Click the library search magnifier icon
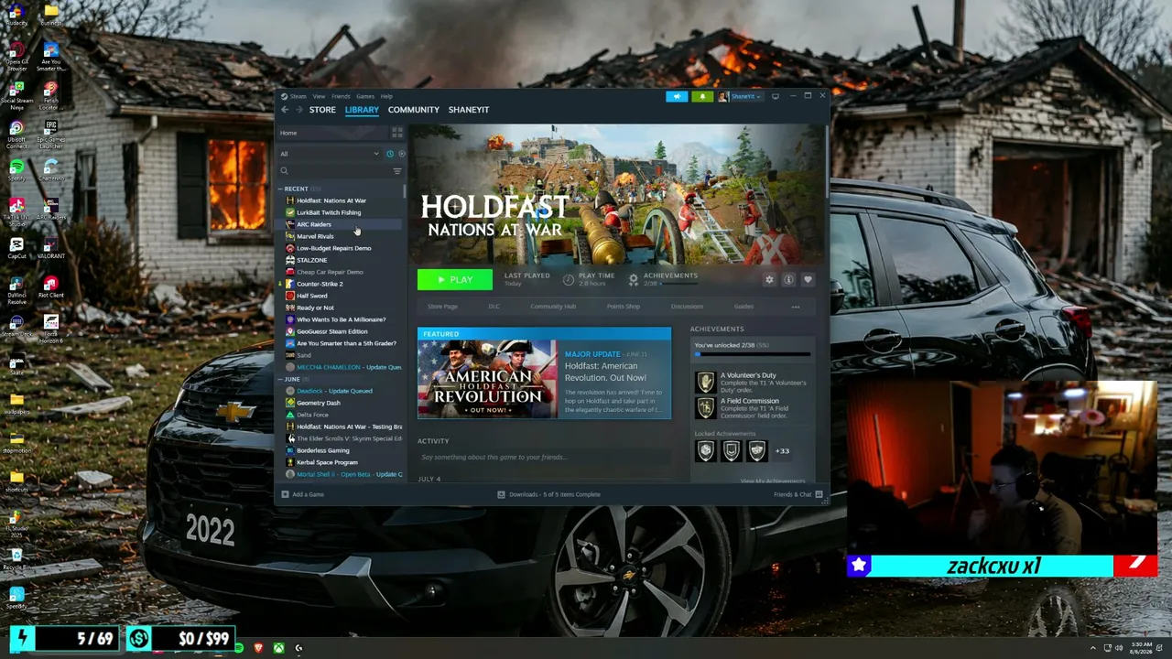This screenshot has width=1172, height=659. (284, 171)
